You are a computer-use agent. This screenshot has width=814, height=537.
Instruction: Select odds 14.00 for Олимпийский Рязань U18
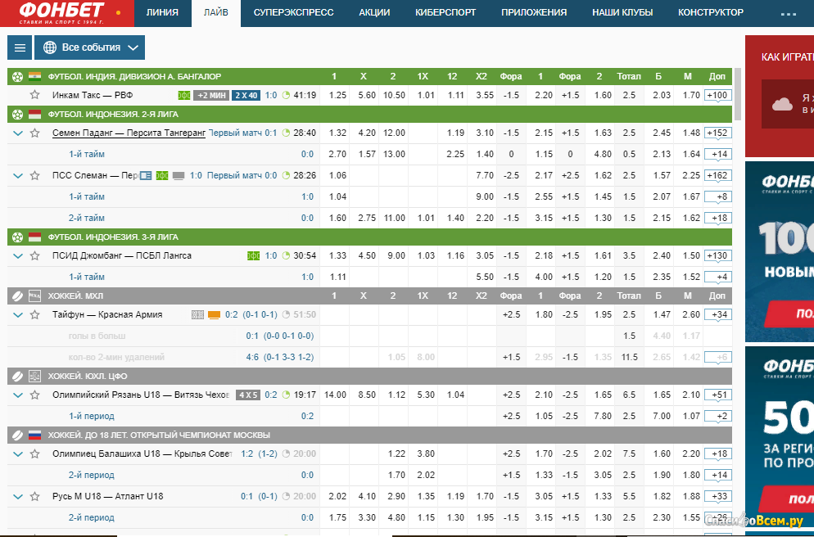(x=336, y=395)
